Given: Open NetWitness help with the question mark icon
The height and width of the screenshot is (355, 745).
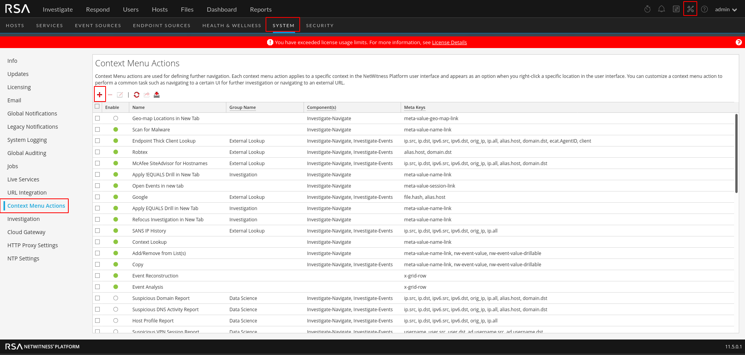Looking at the screenshot, I should [704, 9].
